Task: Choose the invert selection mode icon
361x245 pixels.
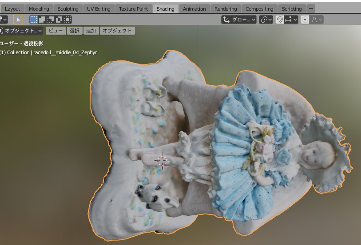Action: pyautogui.click(x=59, y=20)
